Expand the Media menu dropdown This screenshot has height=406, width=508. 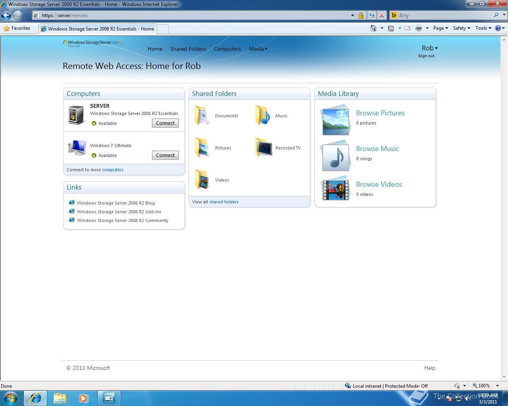(x=258, y=49)
